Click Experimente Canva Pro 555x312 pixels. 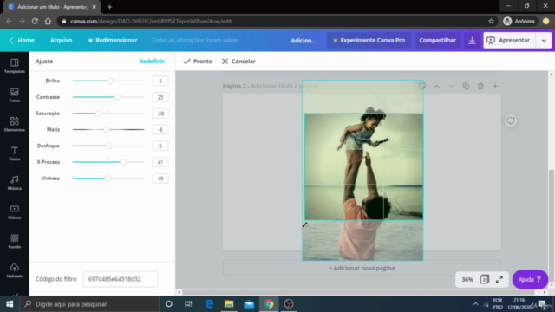[x=369, y=41]
